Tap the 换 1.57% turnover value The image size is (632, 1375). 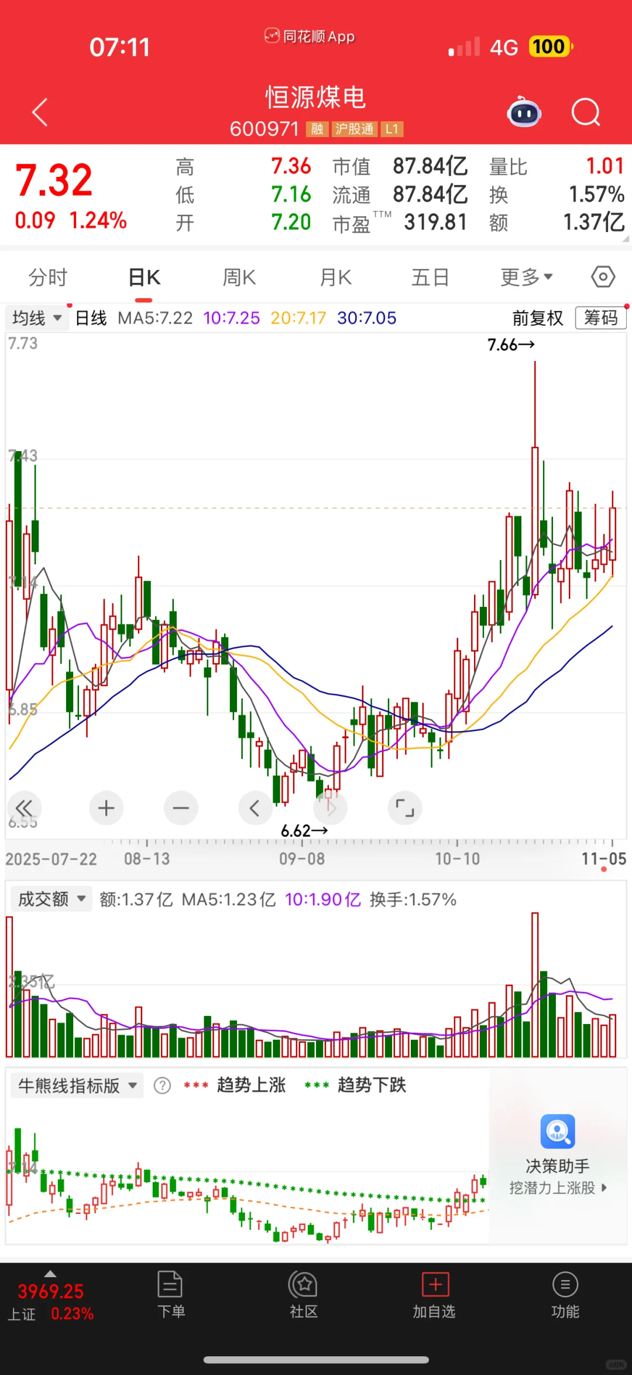[x=596, y=194]
